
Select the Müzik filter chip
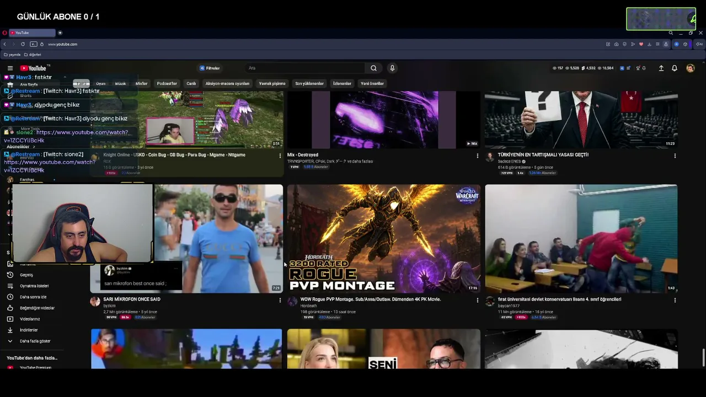(120, 84)
